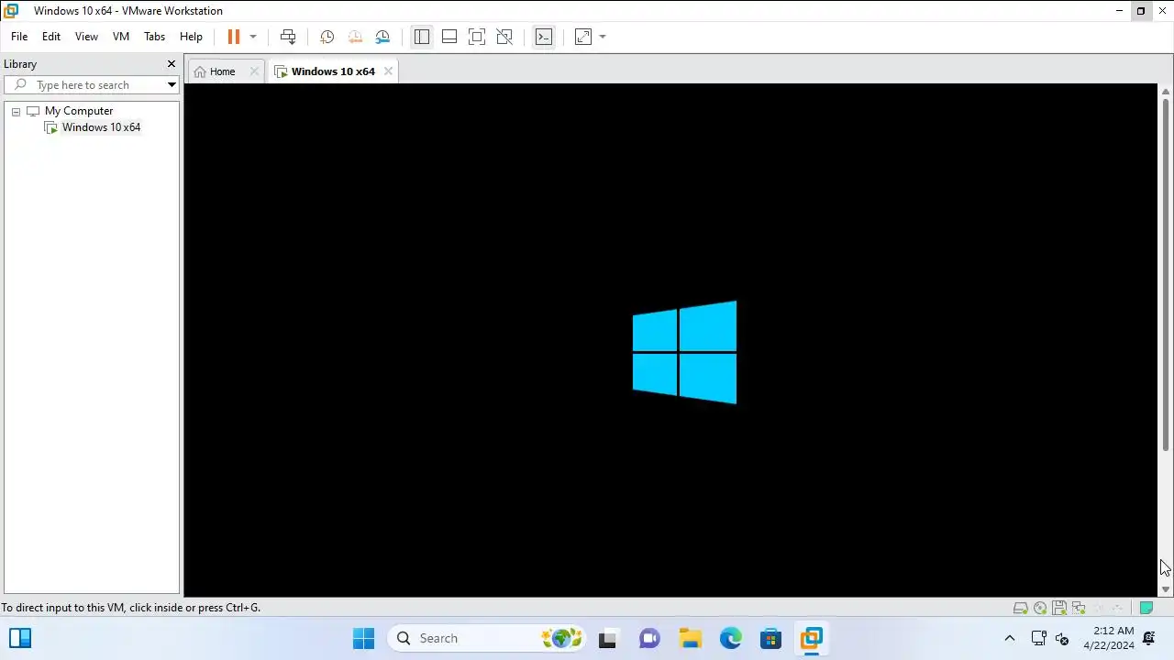Image resolution: width=1174 pixels, height=660 pixels.
Task: Click the taskbar Search box
Action: coord(486,638)
